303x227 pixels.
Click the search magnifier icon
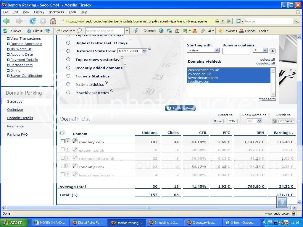coord(296,21)
